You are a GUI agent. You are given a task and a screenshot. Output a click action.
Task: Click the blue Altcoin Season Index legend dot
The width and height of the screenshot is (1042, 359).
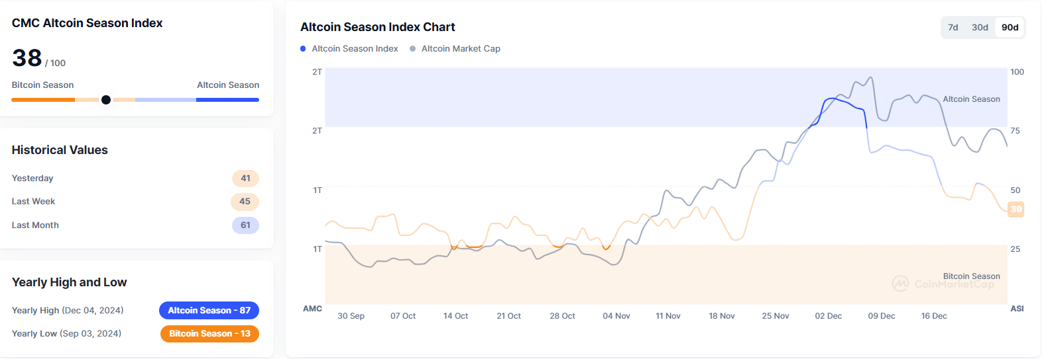point(303,49)
